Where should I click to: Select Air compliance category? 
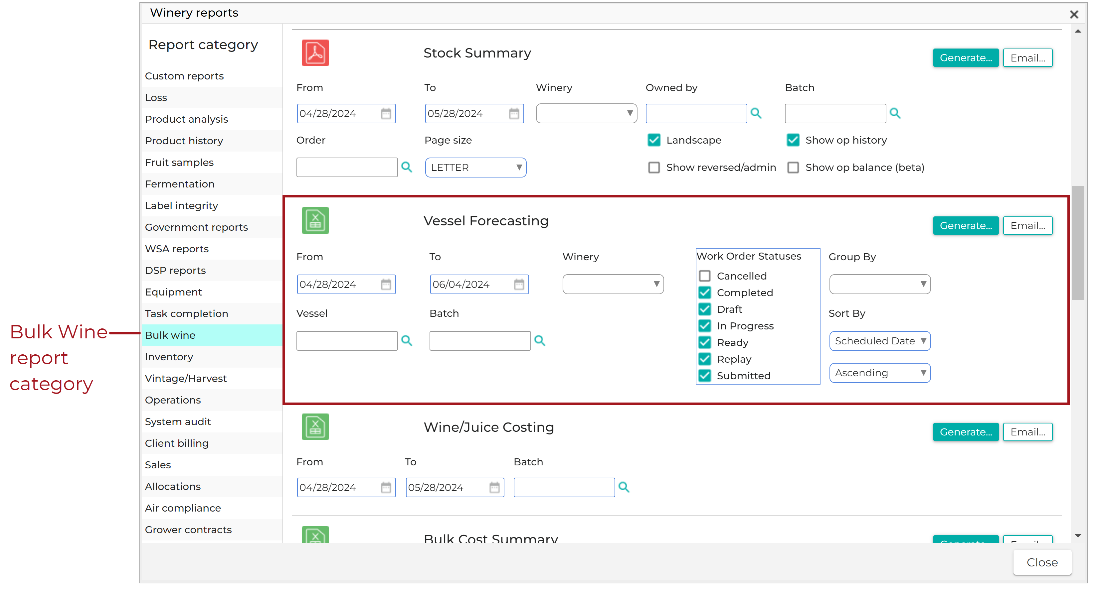point(212,508)
